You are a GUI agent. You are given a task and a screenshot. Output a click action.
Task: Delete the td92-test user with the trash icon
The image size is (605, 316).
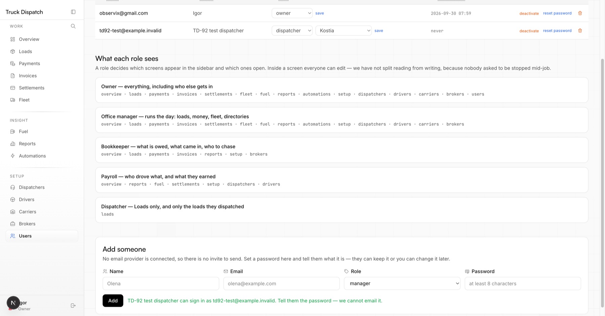(580, 30)
